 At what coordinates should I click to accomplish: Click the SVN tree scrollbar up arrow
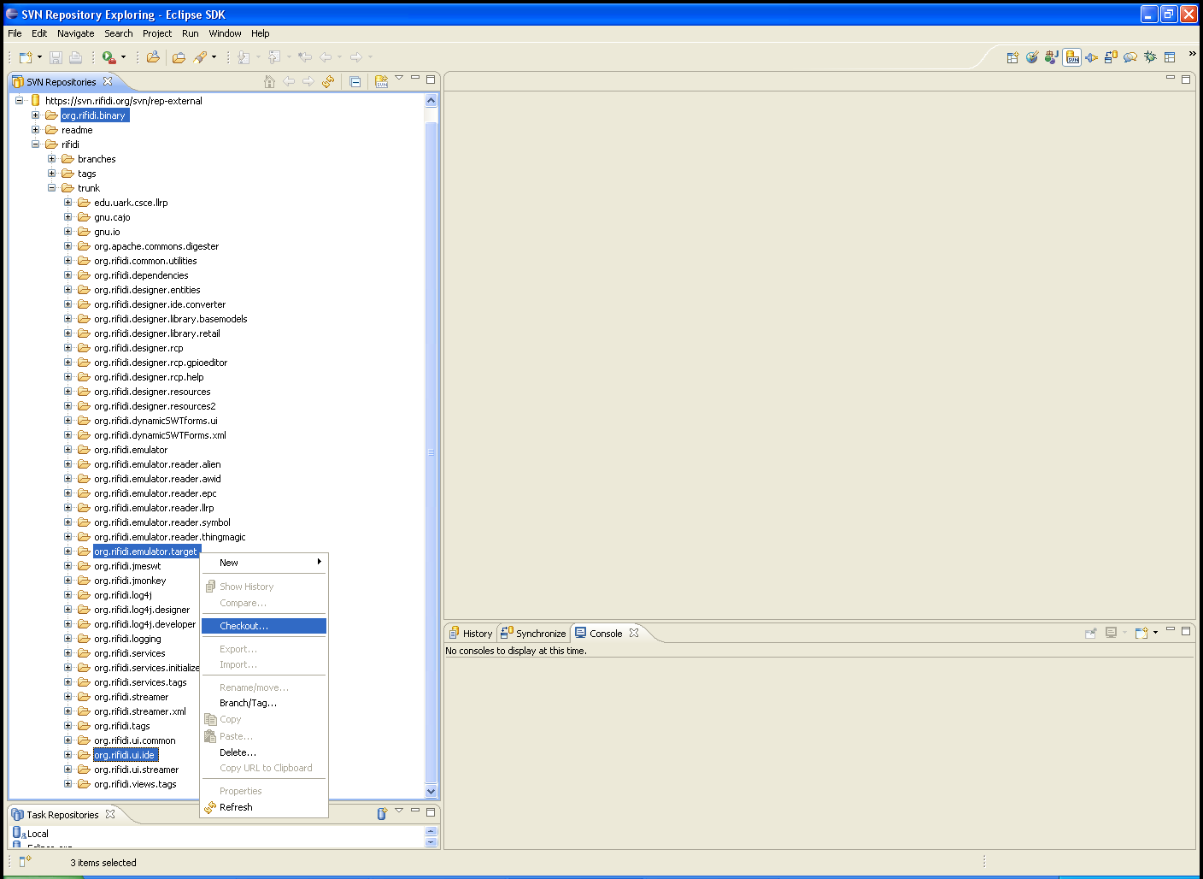tap(431, 100)
